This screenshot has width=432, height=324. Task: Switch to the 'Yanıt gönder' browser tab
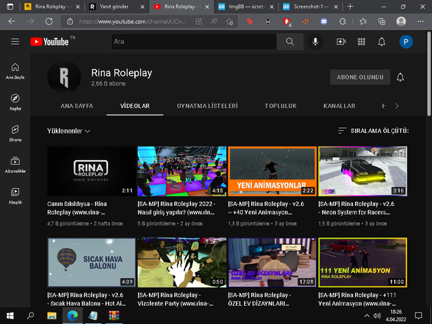tap(117, 7)
